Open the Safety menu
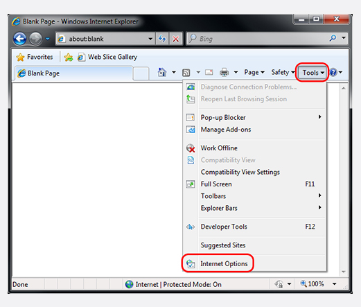 [283, 72]
